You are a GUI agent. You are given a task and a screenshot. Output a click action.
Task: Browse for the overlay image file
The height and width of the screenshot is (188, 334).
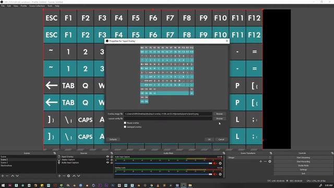click(219, 114)
